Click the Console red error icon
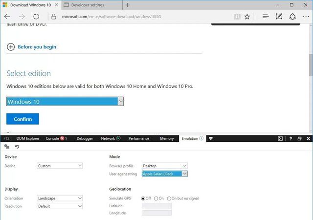Image resolution: width=313 pixels, height=220 pixels. pos(62,138)
